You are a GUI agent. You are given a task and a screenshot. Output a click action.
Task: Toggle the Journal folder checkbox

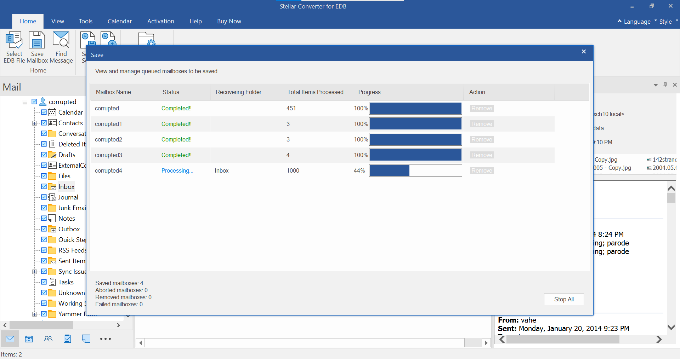(x=44, y=197)
